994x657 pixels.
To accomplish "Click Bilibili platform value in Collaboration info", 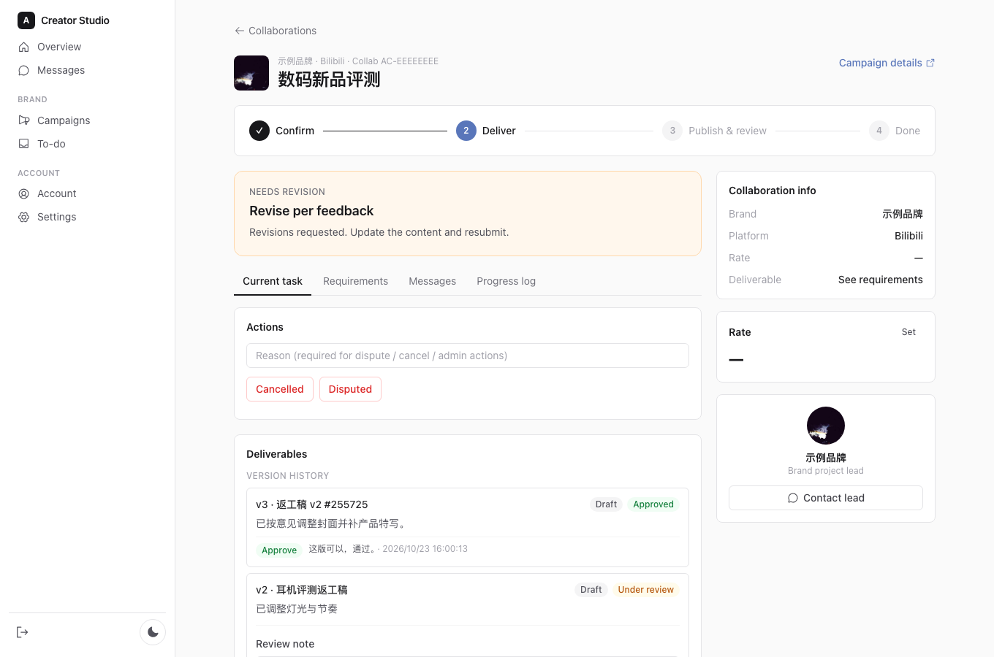I will pos(908,236).
